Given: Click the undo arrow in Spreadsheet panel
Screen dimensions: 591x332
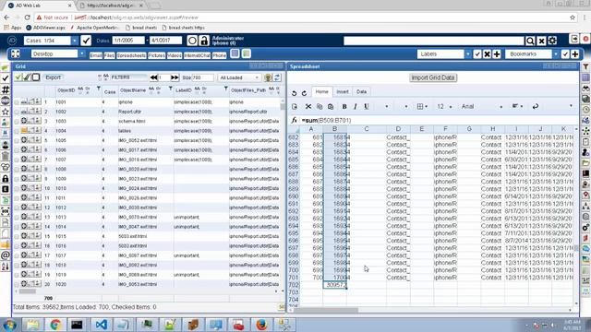Looking at the screenshot, I should point(295,93).
